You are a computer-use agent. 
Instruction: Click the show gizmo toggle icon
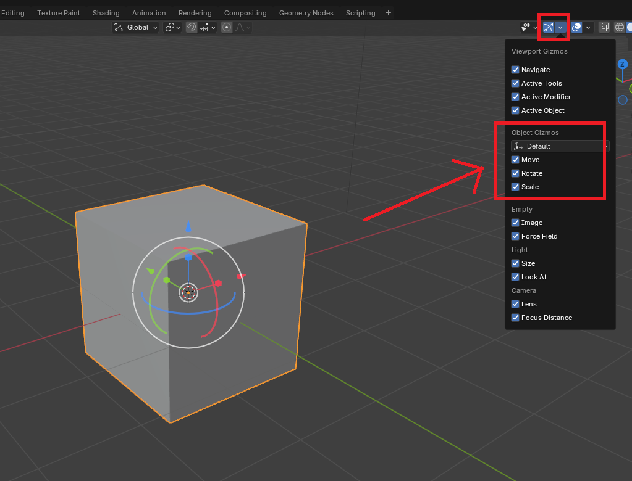point(549,27)
